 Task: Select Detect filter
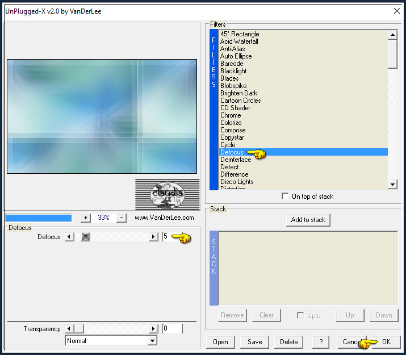[x=303, y=167]
